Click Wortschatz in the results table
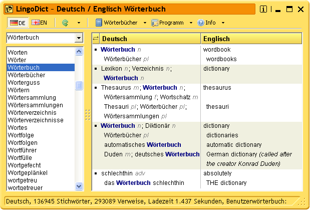 coord(175,97)
